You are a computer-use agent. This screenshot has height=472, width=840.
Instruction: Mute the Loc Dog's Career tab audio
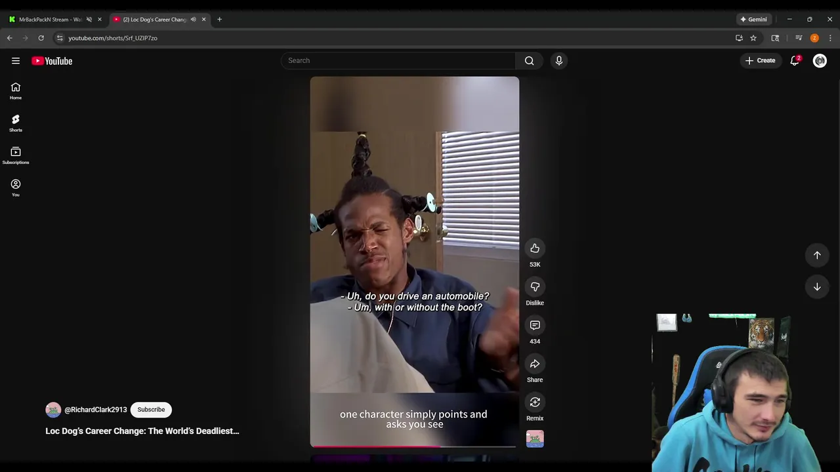tap(193, 20)
